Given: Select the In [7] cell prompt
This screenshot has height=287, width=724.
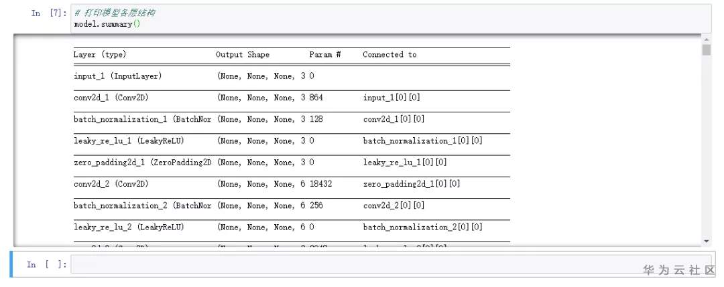Looking at the screenshot, I should pyautogui.click(x=49, y=13).
